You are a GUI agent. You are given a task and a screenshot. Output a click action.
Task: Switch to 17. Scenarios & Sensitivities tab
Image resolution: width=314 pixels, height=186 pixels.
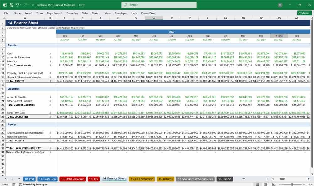(x=195, y=179)
